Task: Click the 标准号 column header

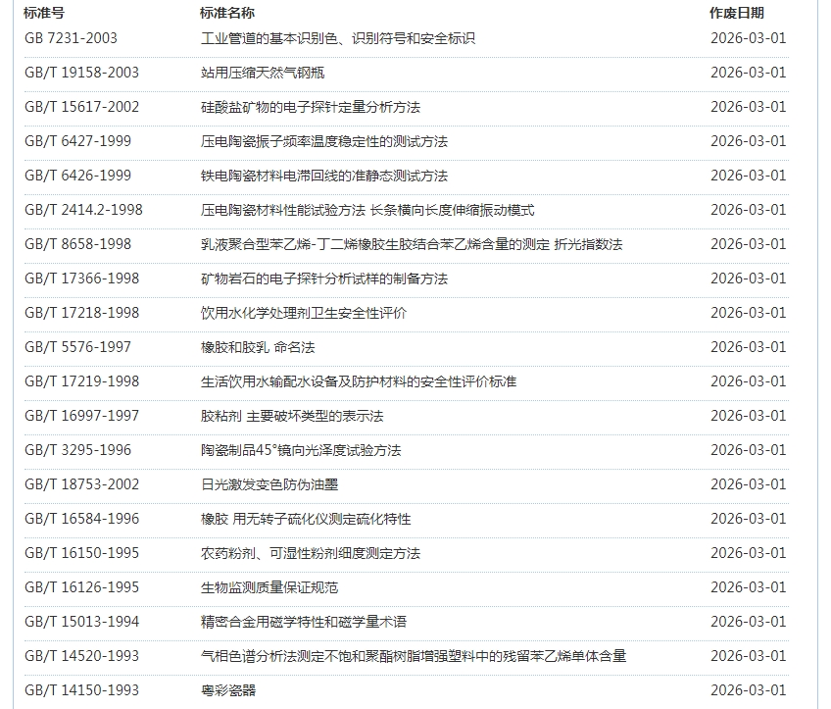Action: point(44,13)
